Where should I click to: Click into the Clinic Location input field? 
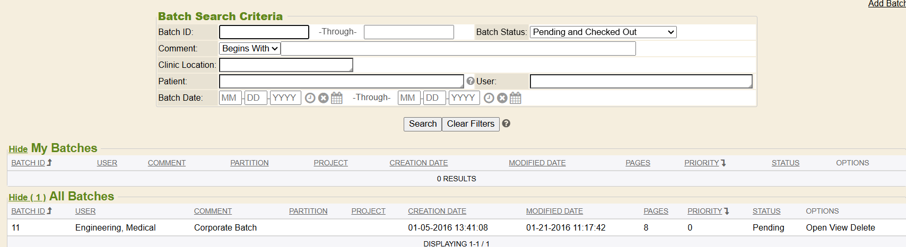pyautogui.click(x=285, y=65)
